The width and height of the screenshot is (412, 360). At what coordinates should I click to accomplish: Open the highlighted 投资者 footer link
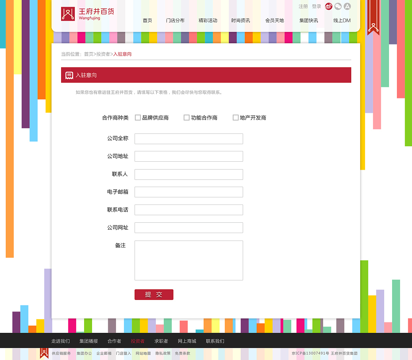(138, 341)
